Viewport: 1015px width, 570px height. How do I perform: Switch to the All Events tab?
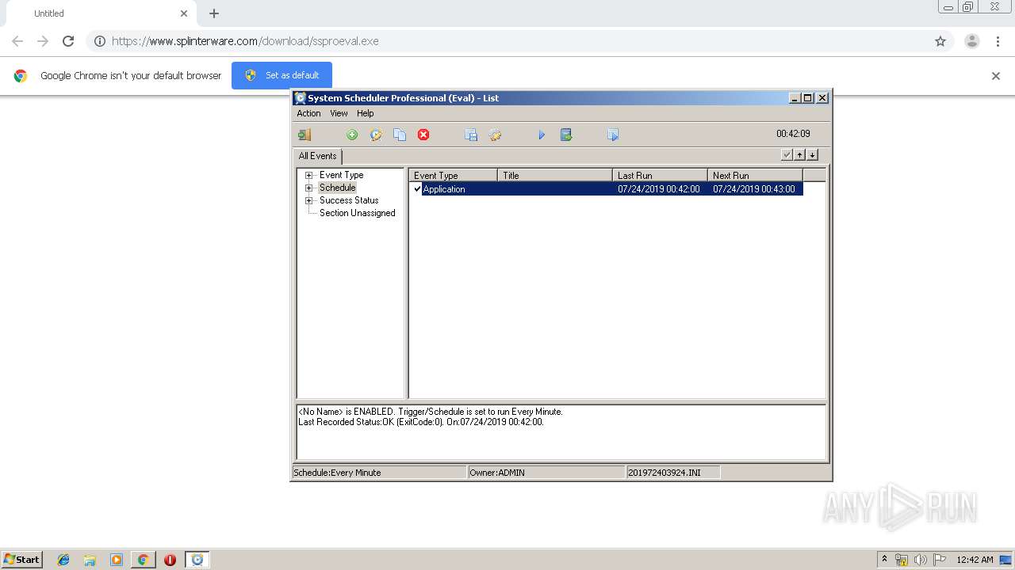tap(318, 156)
